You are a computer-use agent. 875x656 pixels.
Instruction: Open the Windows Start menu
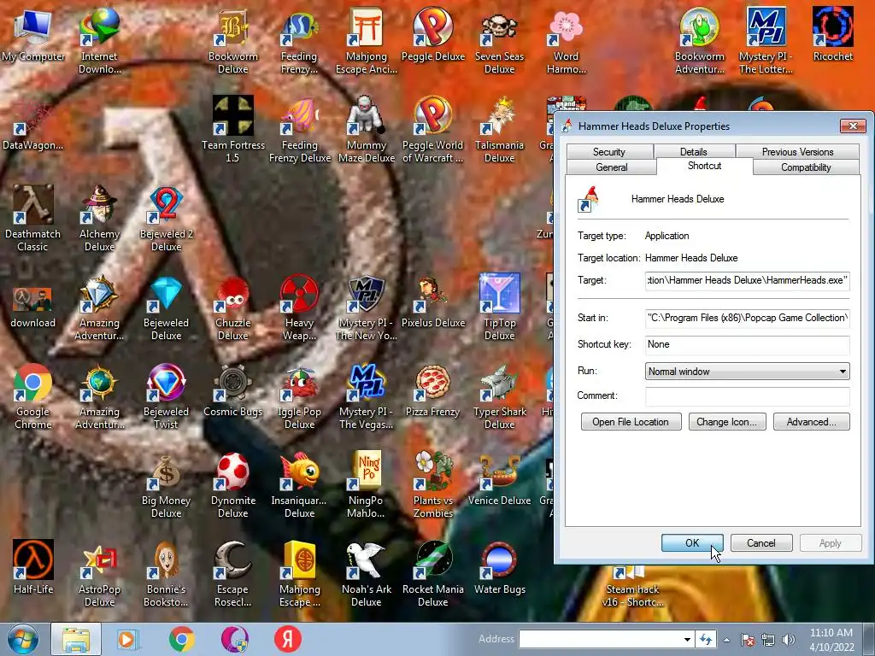pos(23,639)
